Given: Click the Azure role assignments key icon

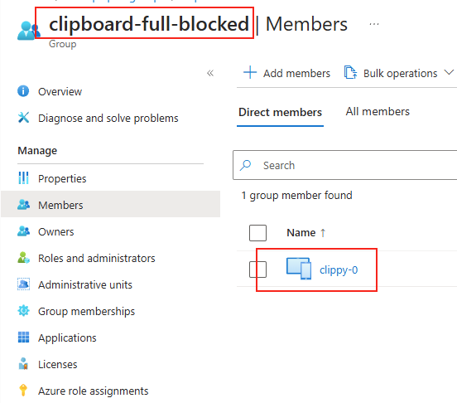Looking at the screenshot, I should tap(23, 391).
